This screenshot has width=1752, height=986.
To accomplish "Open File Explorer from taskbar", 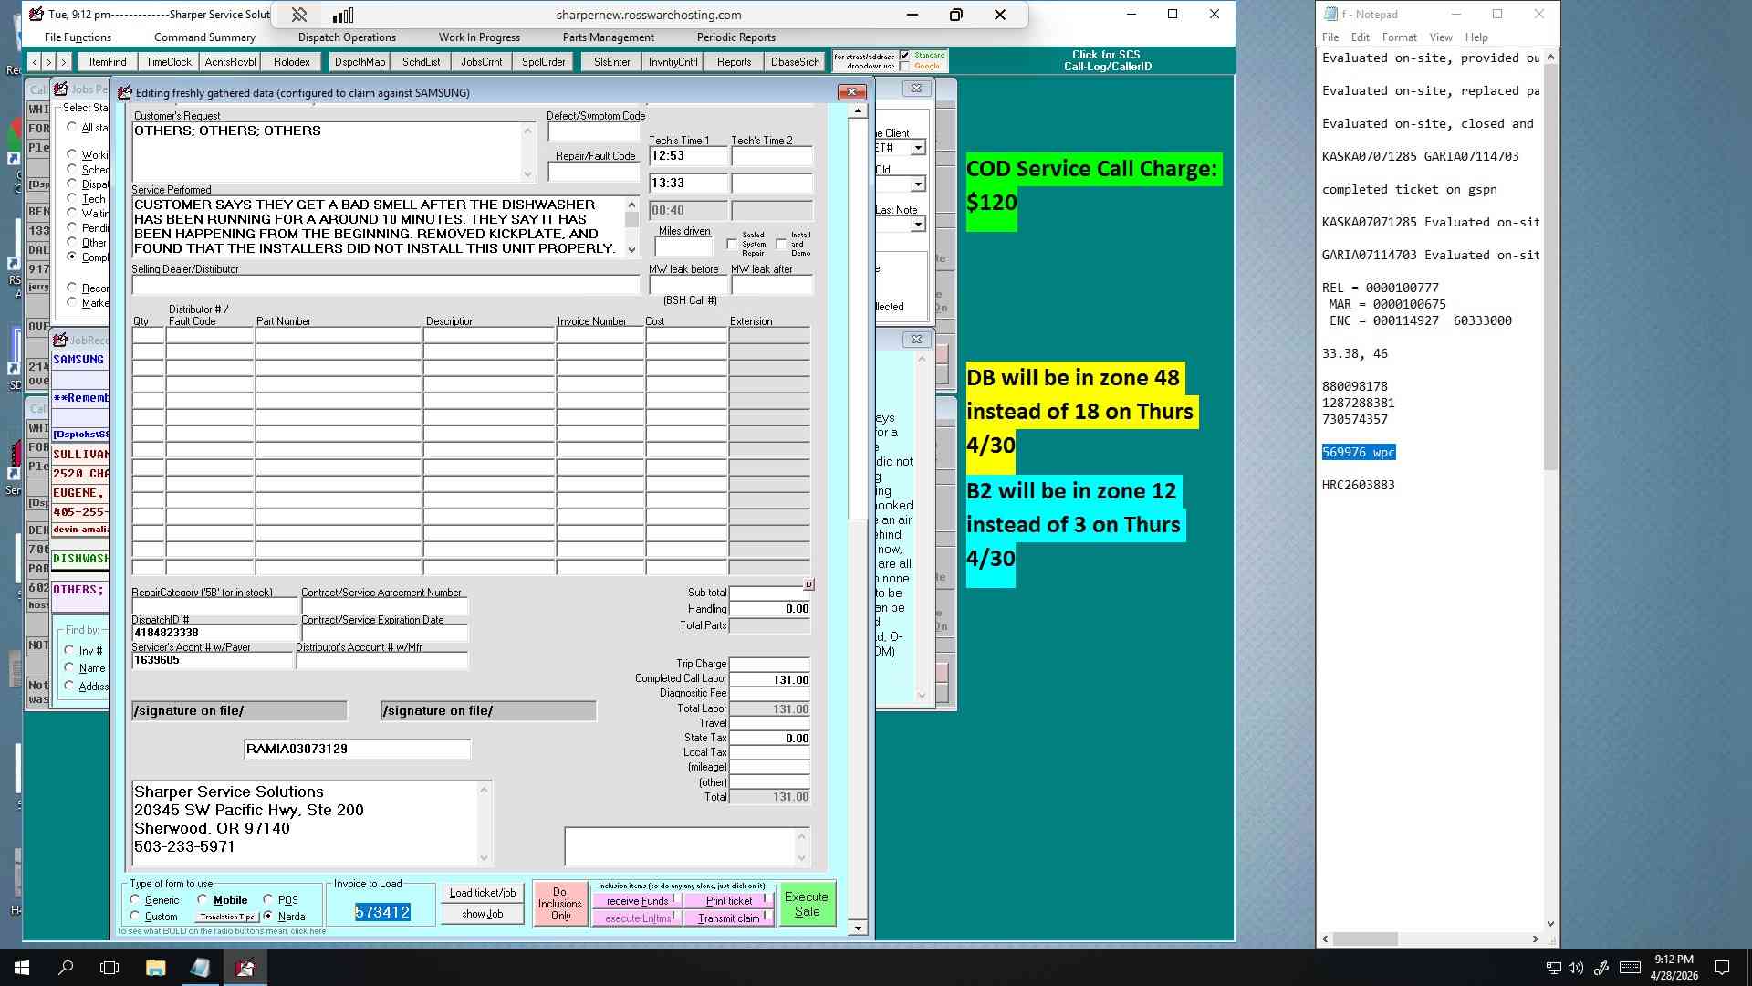I will [x=155, y=968].
